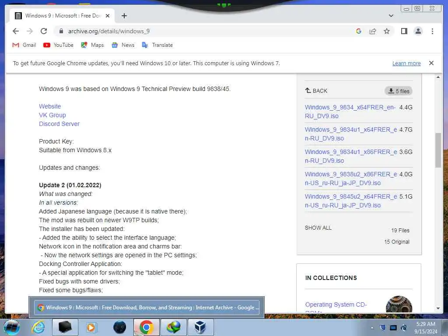Open a new browser tab
The image size is (448, 336).
pos(124,16)
